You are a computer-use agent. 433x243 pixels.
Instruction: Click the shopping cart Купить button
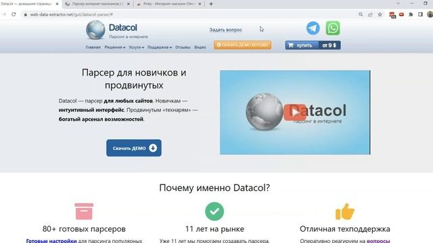click(x=302, y=45)
